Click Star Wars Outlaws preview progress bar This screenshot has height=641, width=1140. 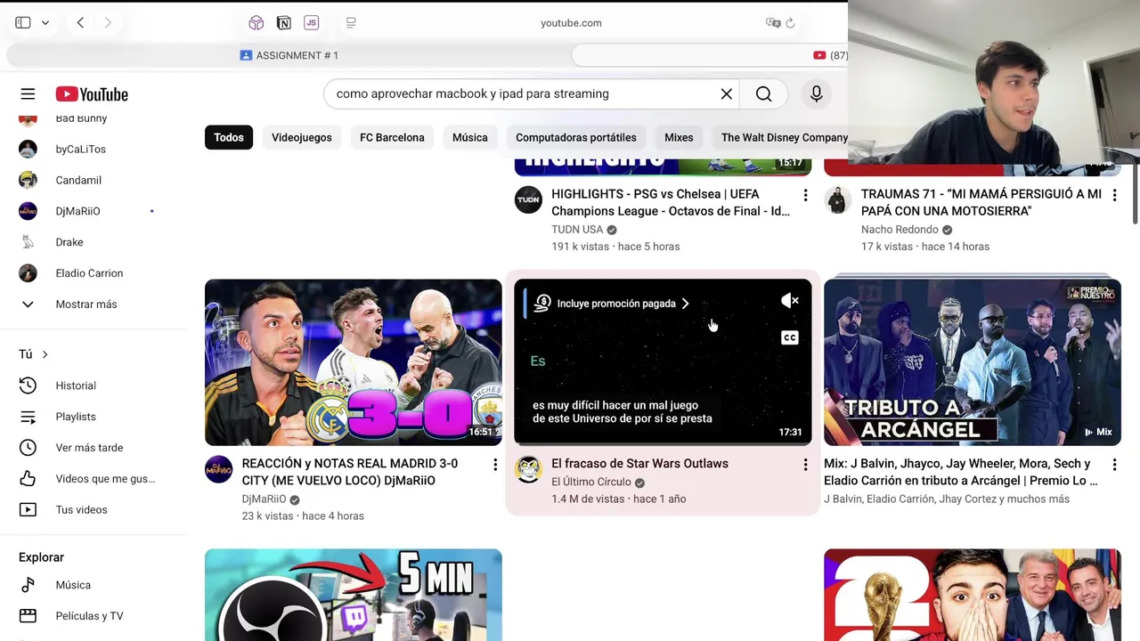coord(663,442)
